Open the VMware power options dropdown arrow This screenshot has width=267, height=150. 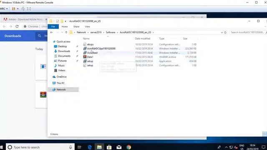[x=18, y=9]
